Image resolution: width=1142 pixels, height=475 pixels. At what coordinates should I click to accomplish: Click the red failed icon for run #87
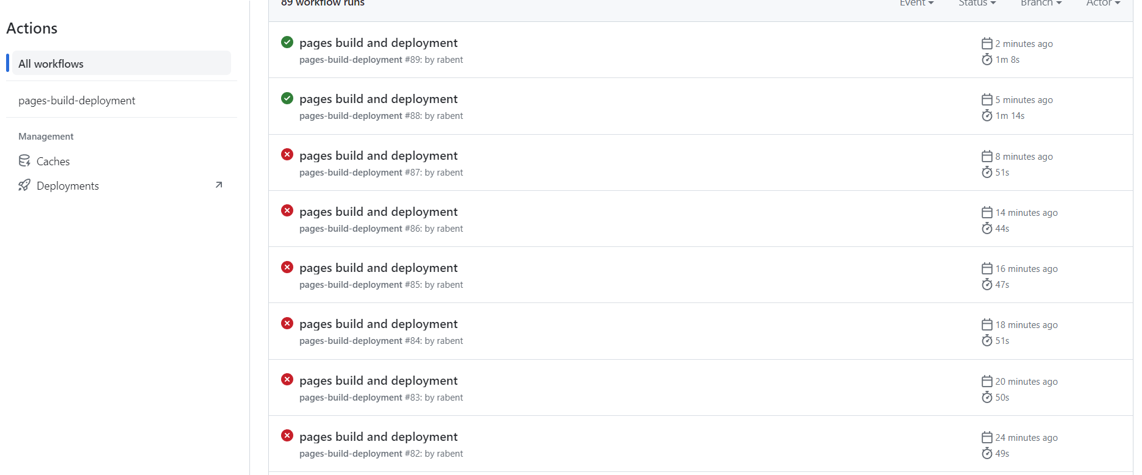[287, 154]
